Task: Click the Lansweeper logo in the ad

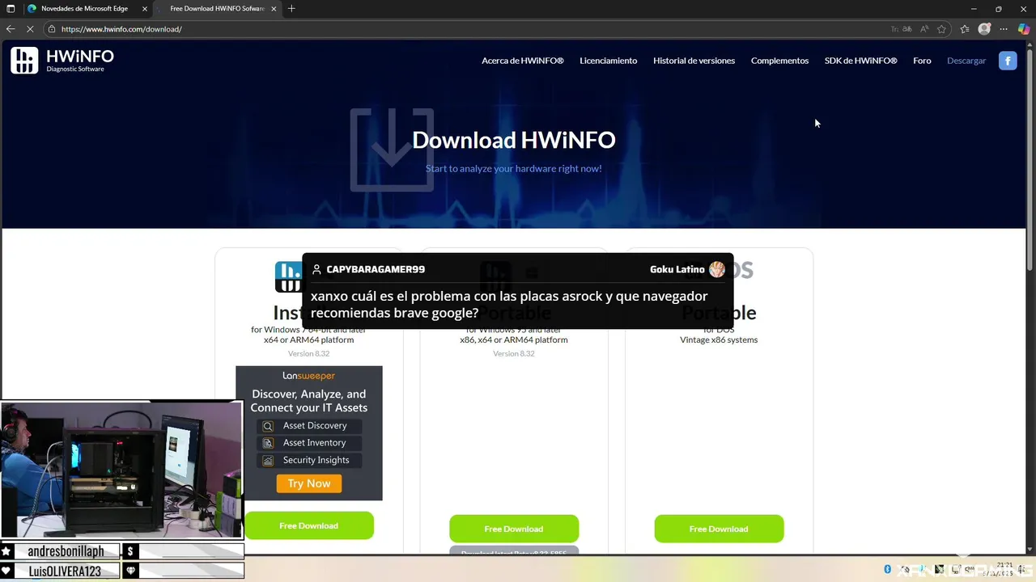Action: [x=308, y=376]
